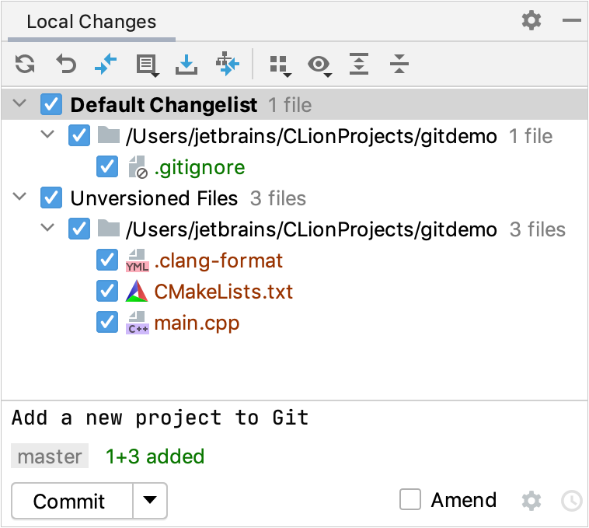Viewport: 589px width, 528px height.
Task: Uncheck the .gitignore file checkbox
Action: click(107, 167)
